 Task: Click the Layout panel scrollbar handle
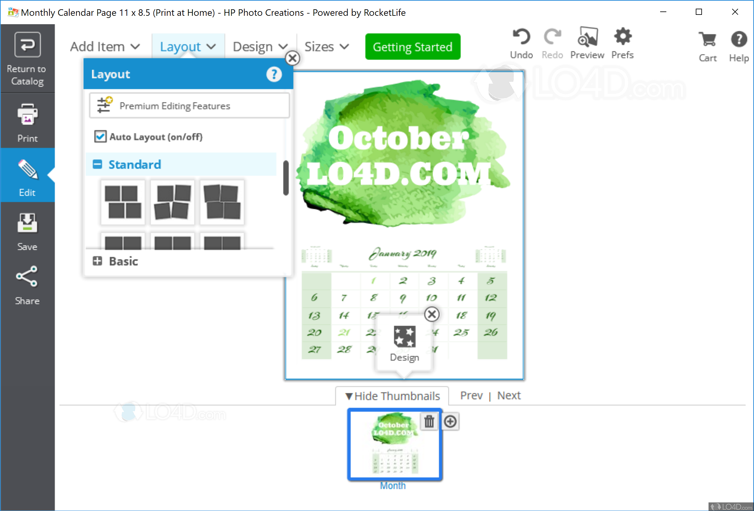coord(286,178)
